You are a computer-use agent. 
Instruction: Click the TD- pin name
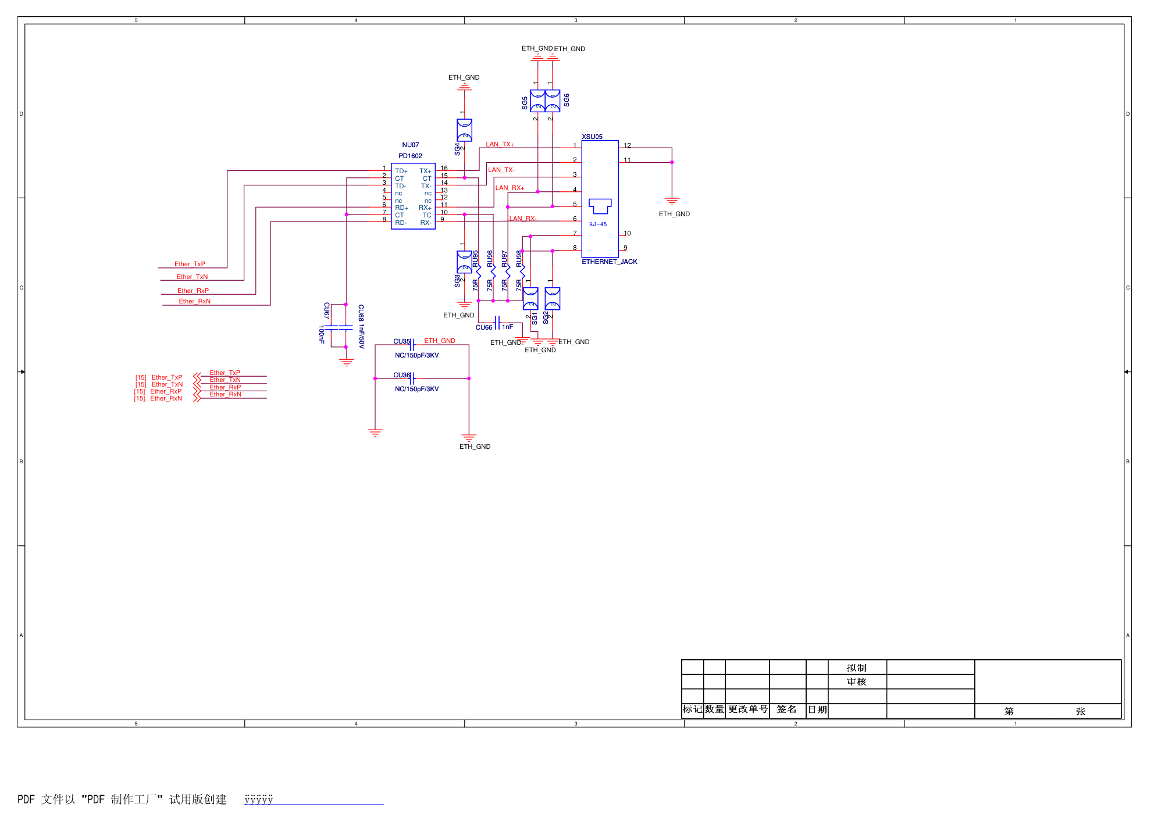click(x=401, y=186)
